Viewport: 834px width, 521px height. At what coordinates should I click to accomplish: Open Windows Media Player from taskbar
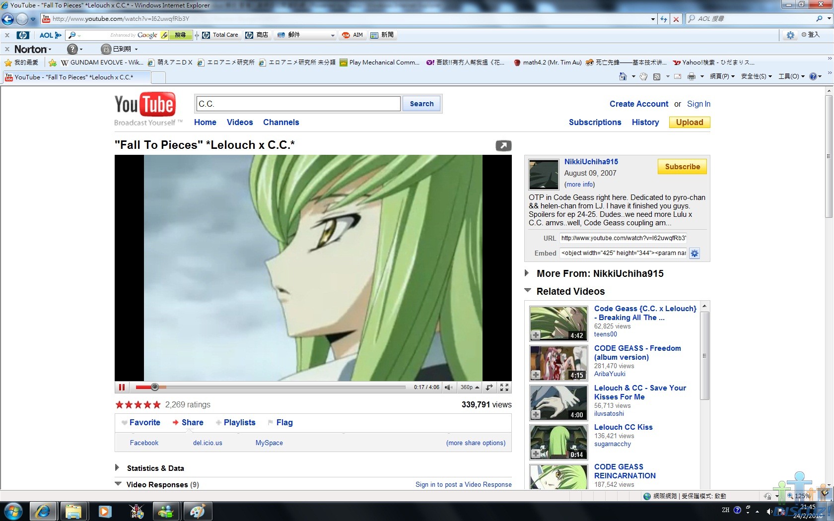click(105, 511)
